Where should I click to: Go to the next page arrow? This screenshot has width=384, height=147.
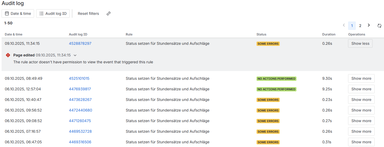click(369, 25)
